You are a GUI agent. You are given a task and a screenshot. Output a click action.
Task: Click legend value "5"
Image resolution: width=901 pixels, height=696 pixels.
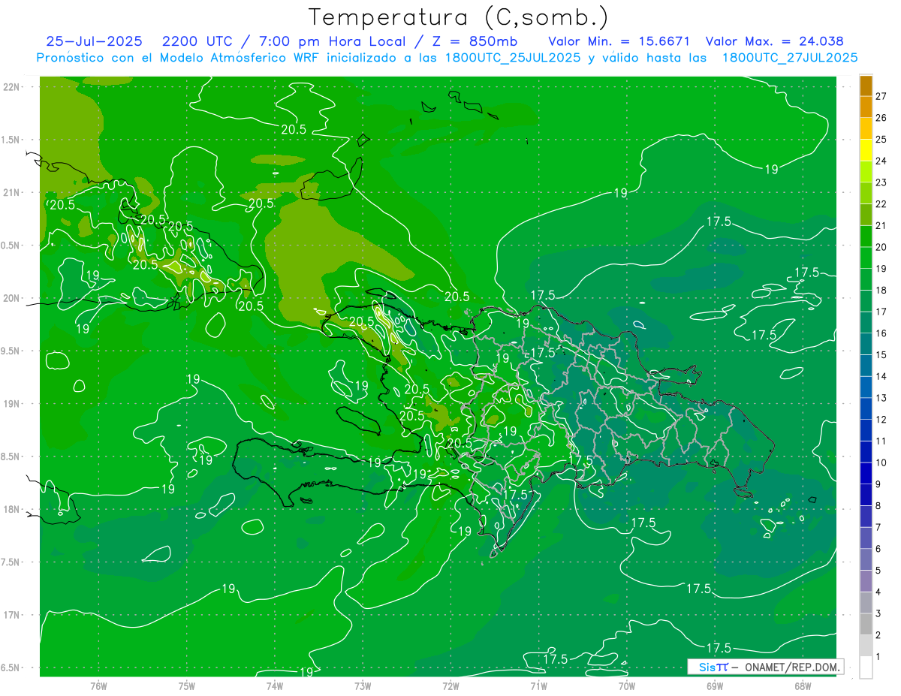coord(878,571)
